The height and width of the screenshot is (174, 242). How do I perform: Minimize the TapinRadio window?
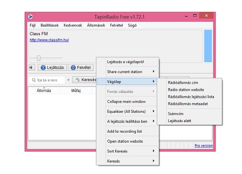pos(186,16)
